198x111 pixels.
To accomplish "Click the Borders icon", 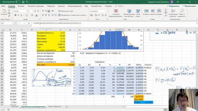I will click(27, 15).
